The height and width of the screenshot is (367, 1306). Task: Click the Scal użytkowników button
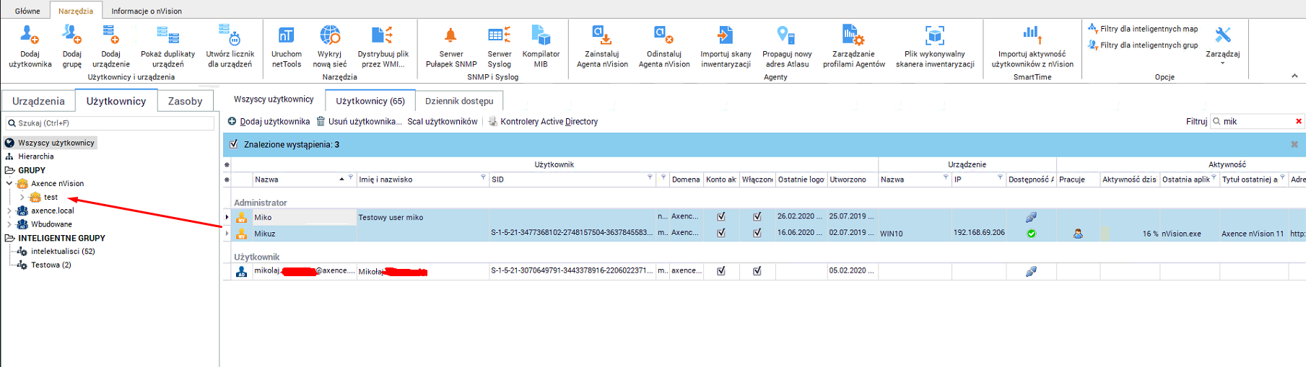tap(442, 122)
